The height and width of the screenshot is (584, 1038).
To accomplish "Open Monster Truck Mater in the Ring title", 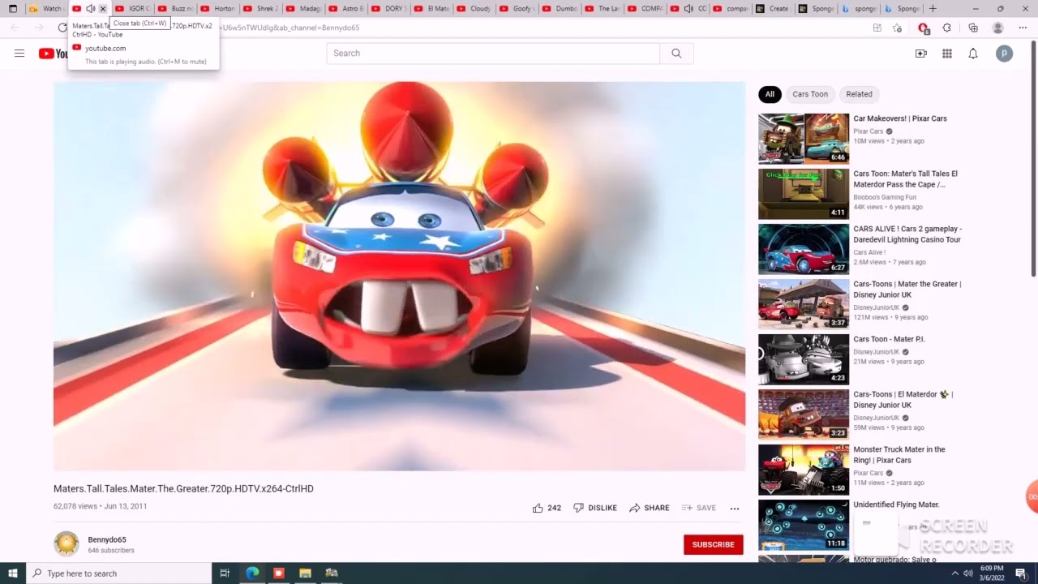I will 899,455.
